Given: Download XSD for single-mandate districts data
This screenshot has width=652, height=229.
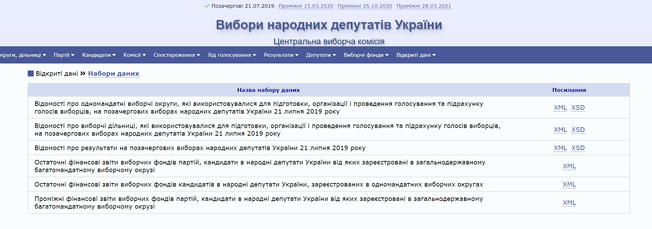Looking at the screenshot, I should 578,108.
